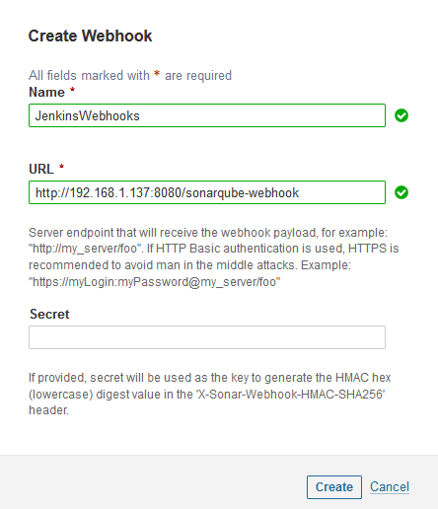This screenshot has height=509, width=438.
Task: Click the 'Server endpoint that will receive' help line
Action: pyautogui.click(x=208, y=233)
